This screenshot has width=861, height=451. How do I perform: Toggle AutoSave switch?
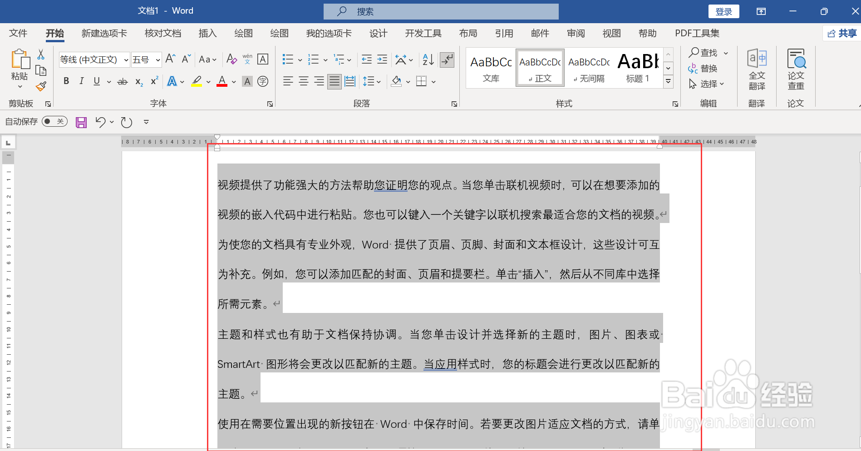(x=54, y=121)
